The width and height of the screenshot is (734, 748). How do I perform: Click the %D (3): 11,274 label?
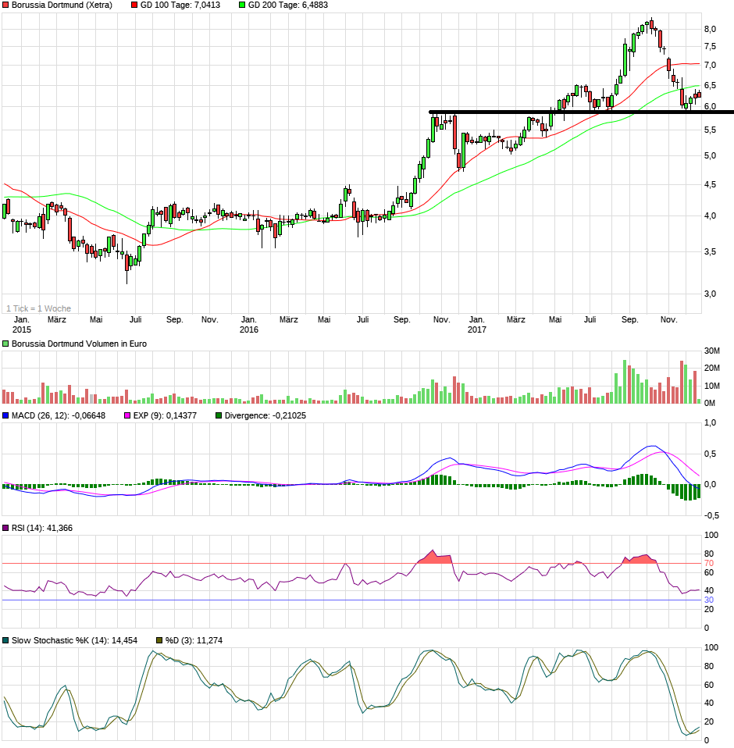tap(194, 641)
